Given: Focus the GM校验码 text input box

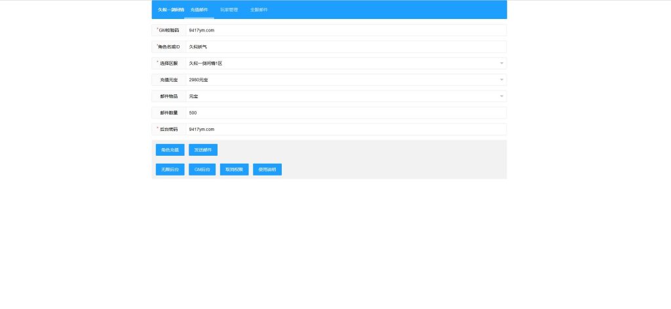Looking at the screenshot, I should click(345, 30).
